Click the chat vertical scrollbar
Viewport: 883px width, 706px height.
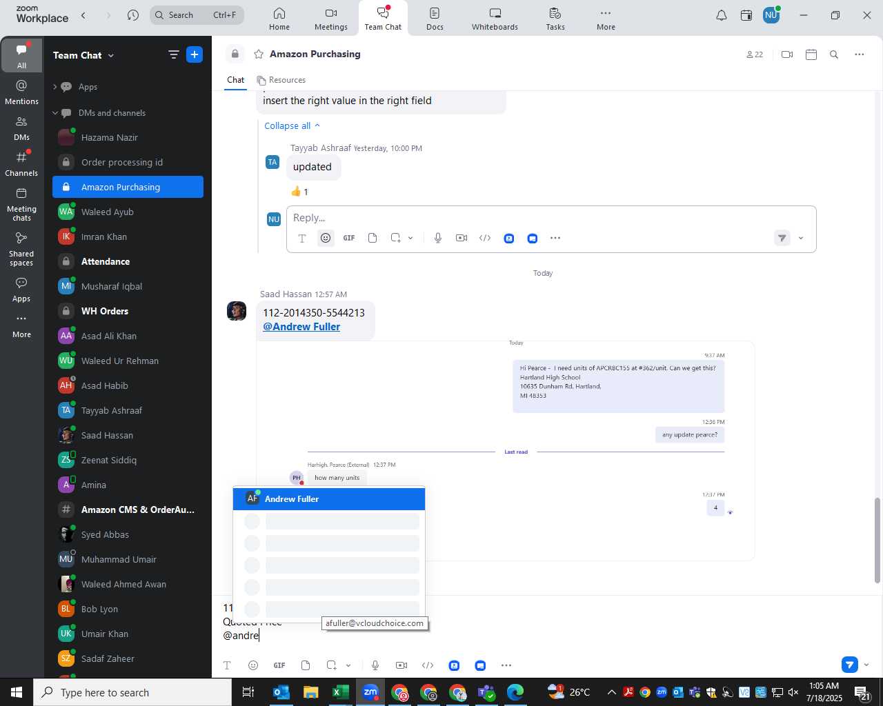[877, 540]
